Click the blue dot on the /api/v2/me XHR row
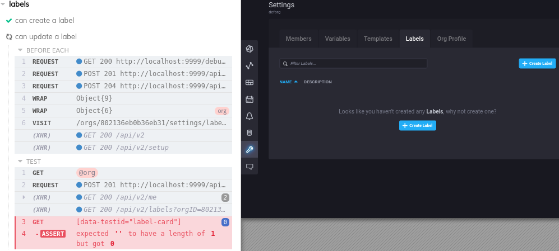Viewport: 559px width, 251px height. [x=79, y=197]
